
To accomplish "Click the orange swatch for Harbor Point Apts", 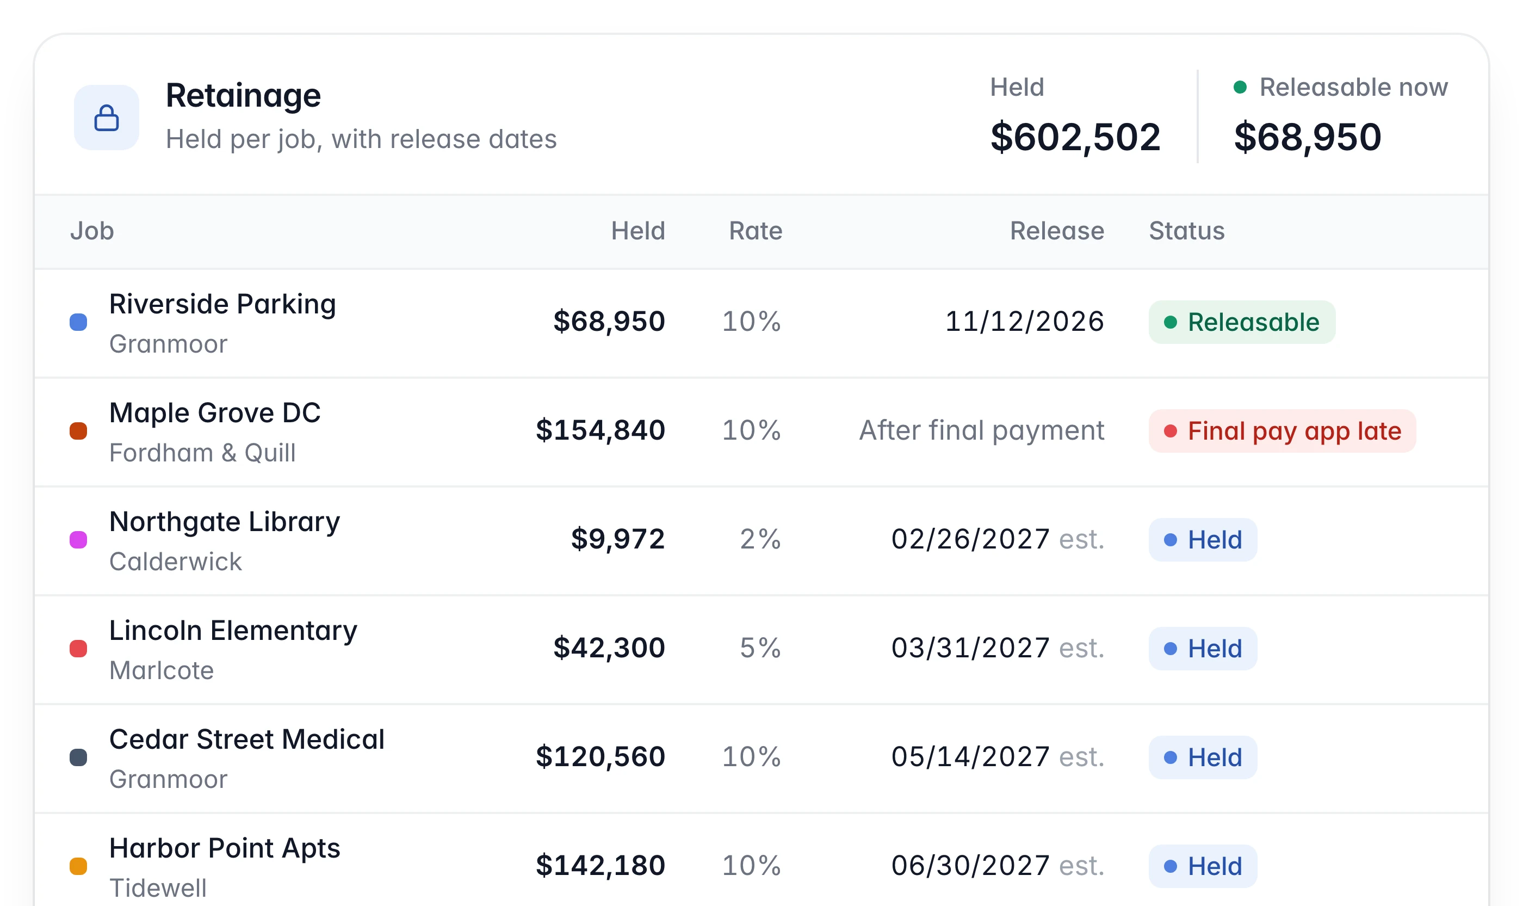I will (x=78, y=866).
